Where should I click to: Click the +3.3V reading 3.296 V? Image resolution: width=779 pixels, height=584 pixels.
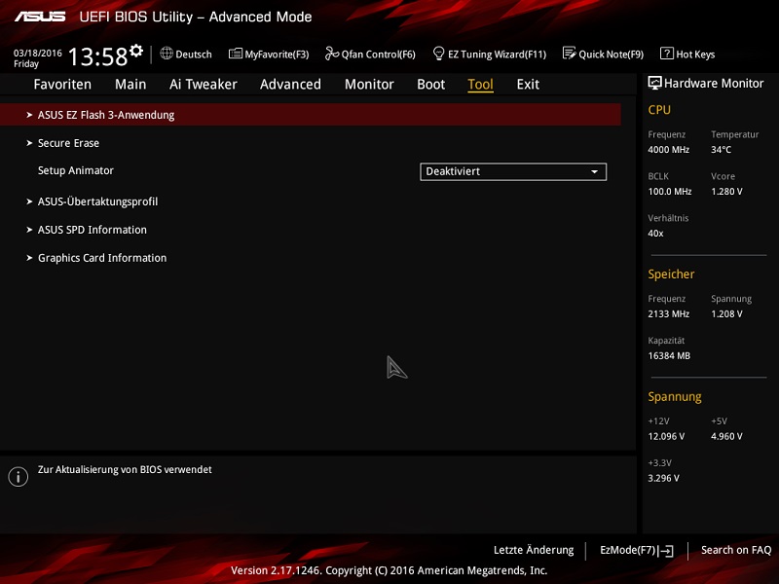(664, 478)
